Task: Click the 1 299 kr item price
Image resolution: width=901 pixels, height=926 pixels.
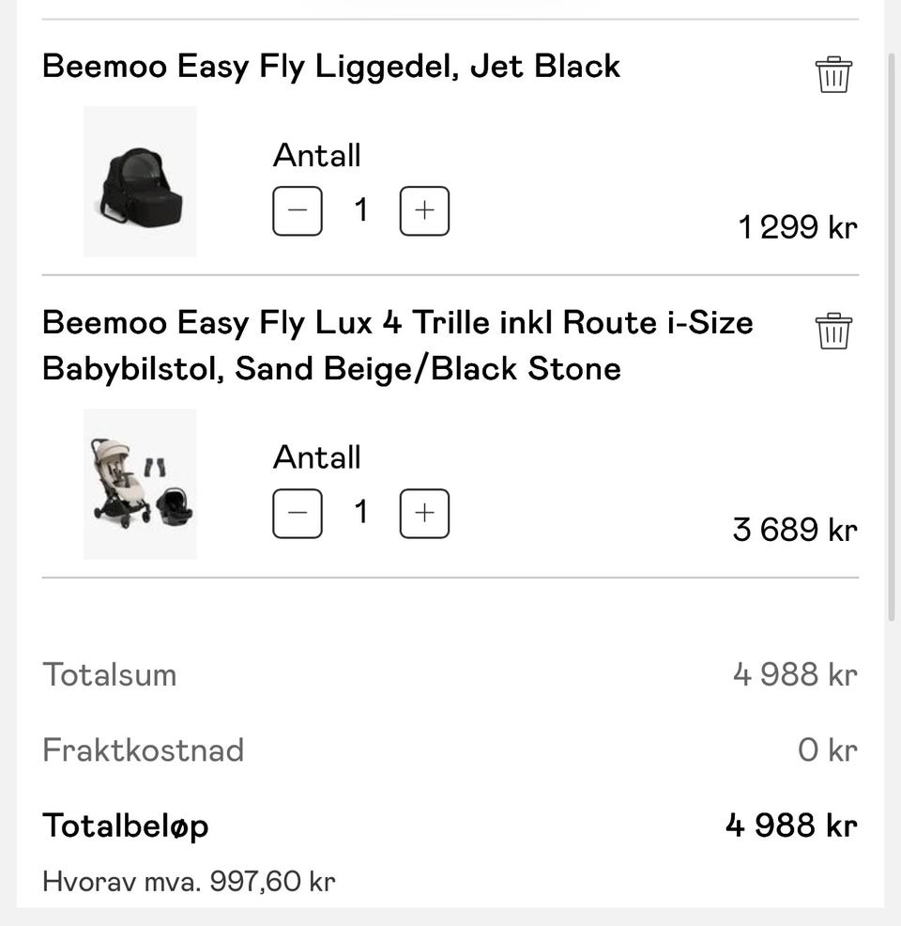Action: [x=798, y=227]
